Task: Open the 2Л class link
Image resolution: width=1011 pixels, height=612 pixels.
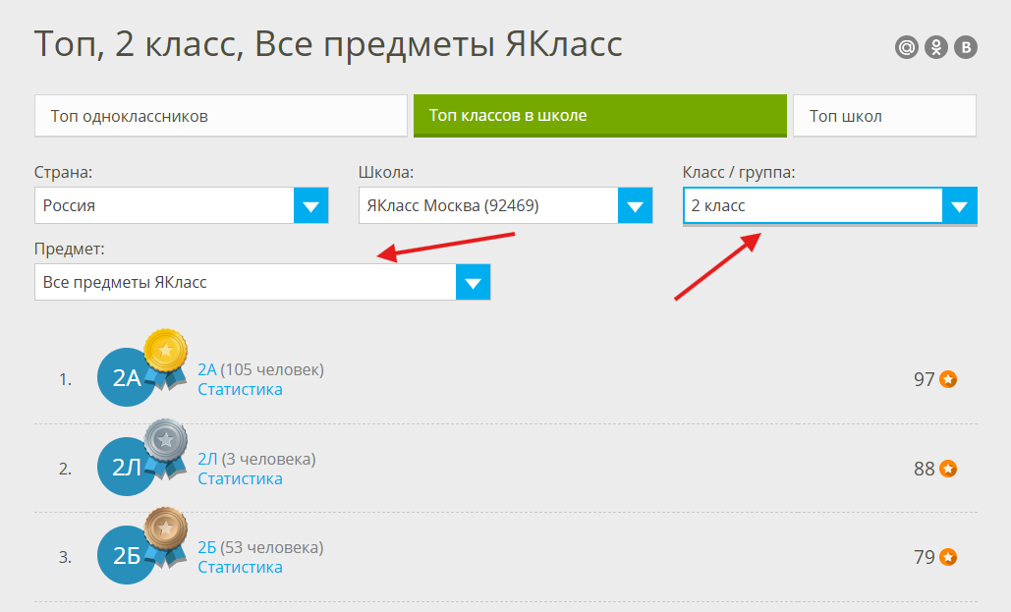Action: coord(207,459)
